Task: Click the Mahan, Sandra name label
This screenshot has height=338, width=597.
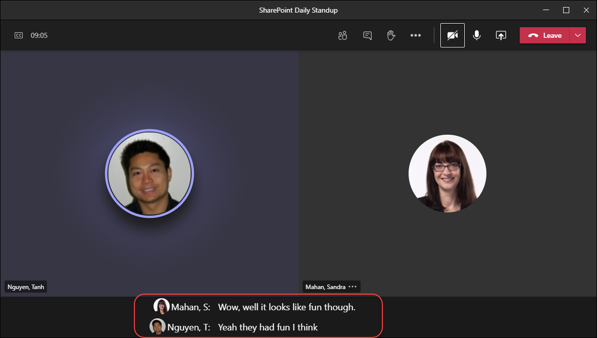Action: 326,286
